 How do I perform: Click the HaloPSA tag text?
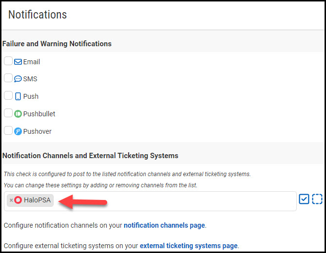[x=37, y=200]
